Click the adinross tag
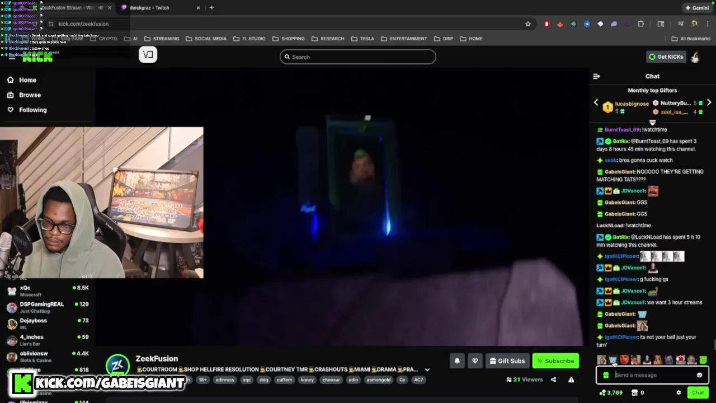 225,379
